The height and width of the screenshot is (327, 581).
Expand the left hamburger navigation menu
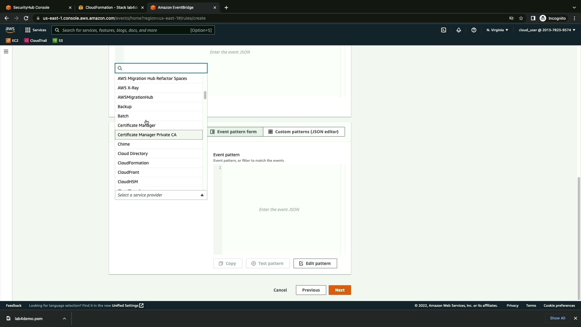point(6,51)
